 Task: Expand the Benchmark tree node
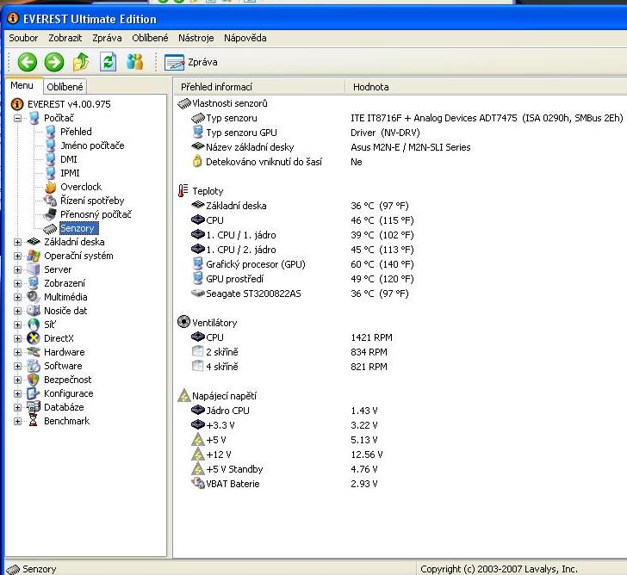[17, 421]
